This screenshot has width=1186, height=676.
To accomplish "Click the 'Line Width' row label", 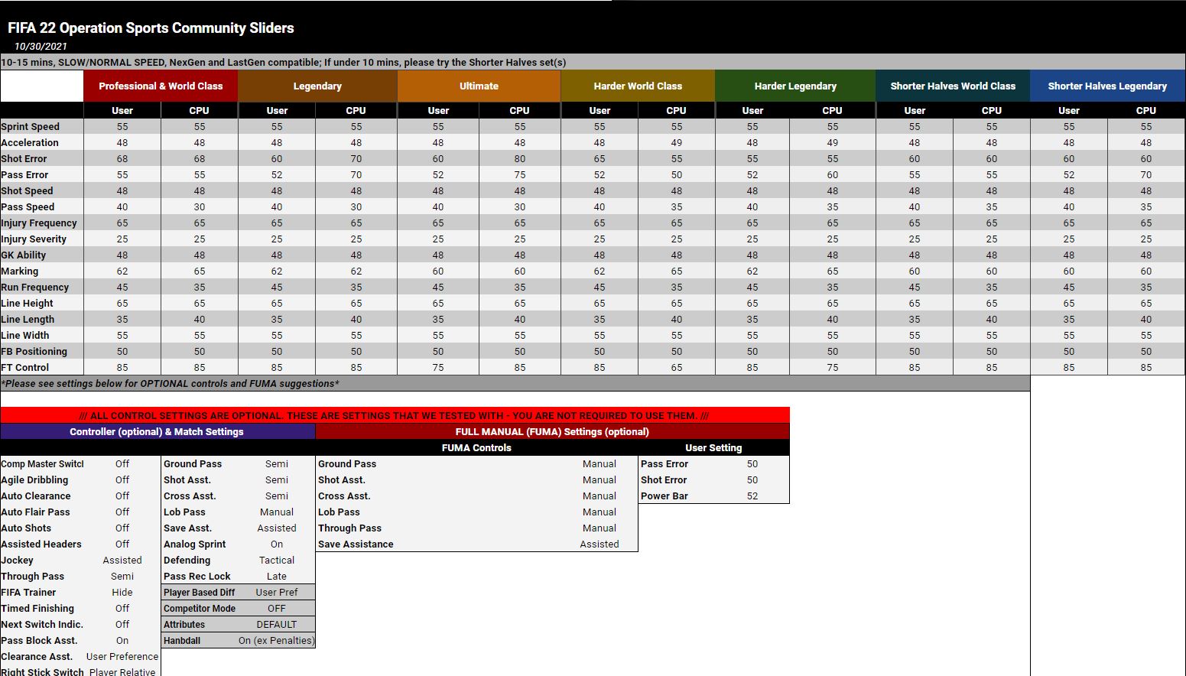I will point(25,336).
